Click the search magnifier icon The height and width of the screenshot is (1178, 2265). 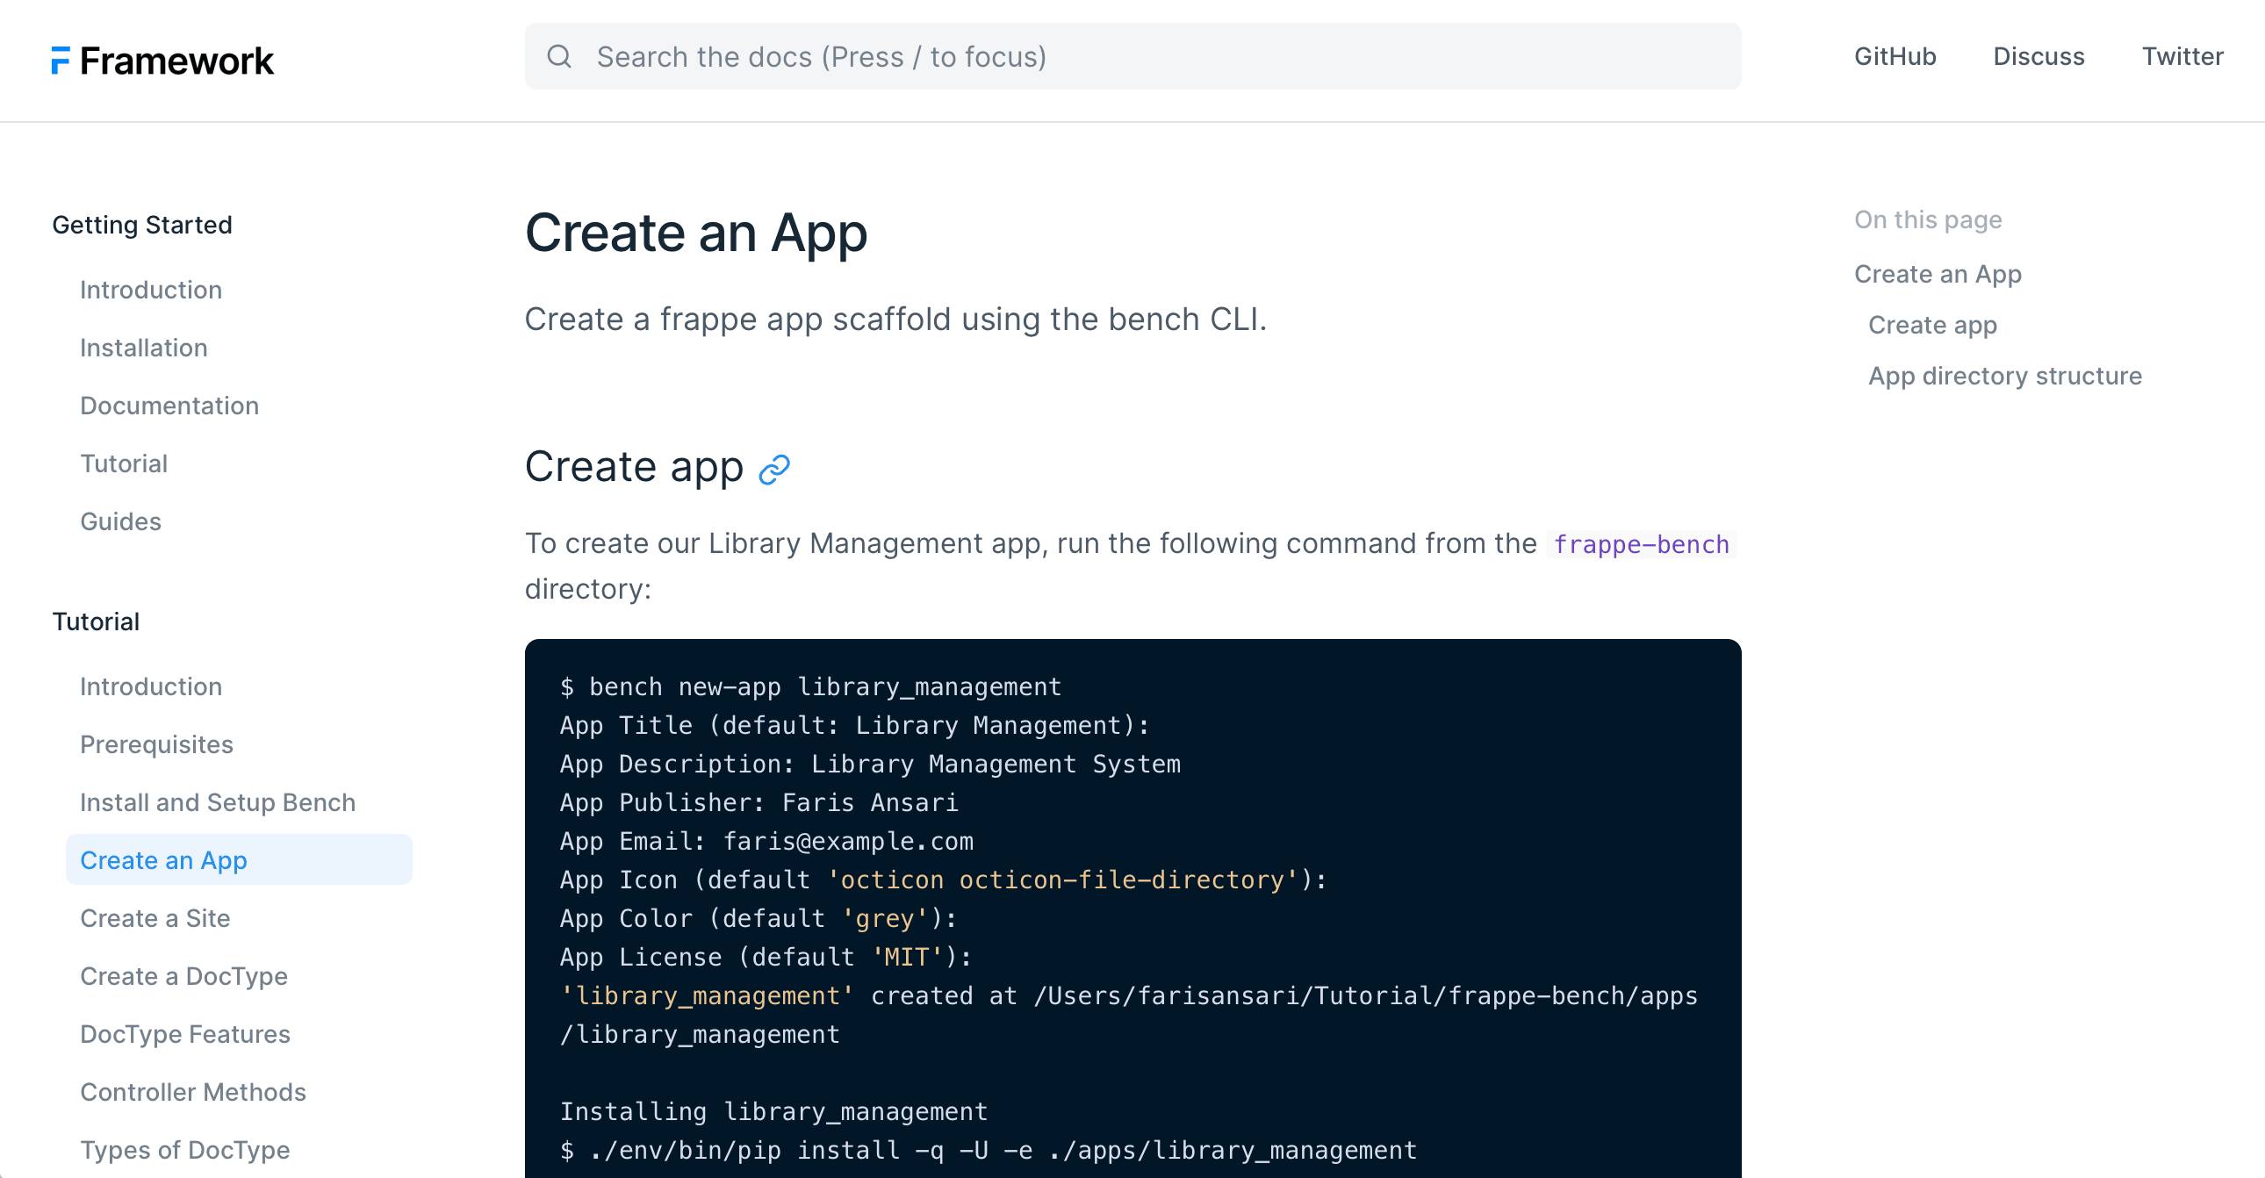559,57
